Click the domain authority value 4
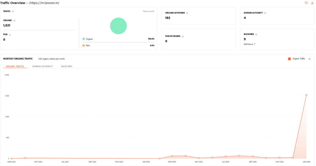The image size is (316, 166). 245,18
